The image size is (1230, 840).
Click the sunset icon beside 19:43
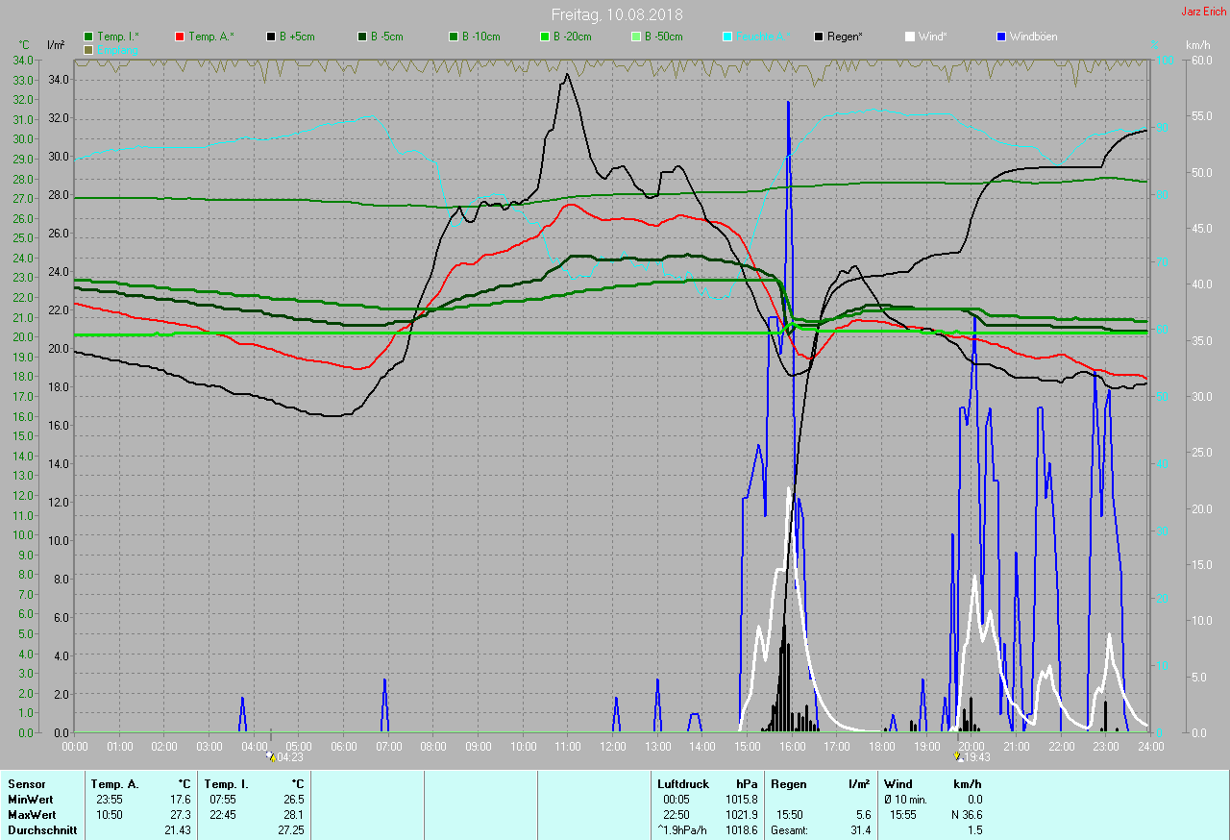click(957, 757)
